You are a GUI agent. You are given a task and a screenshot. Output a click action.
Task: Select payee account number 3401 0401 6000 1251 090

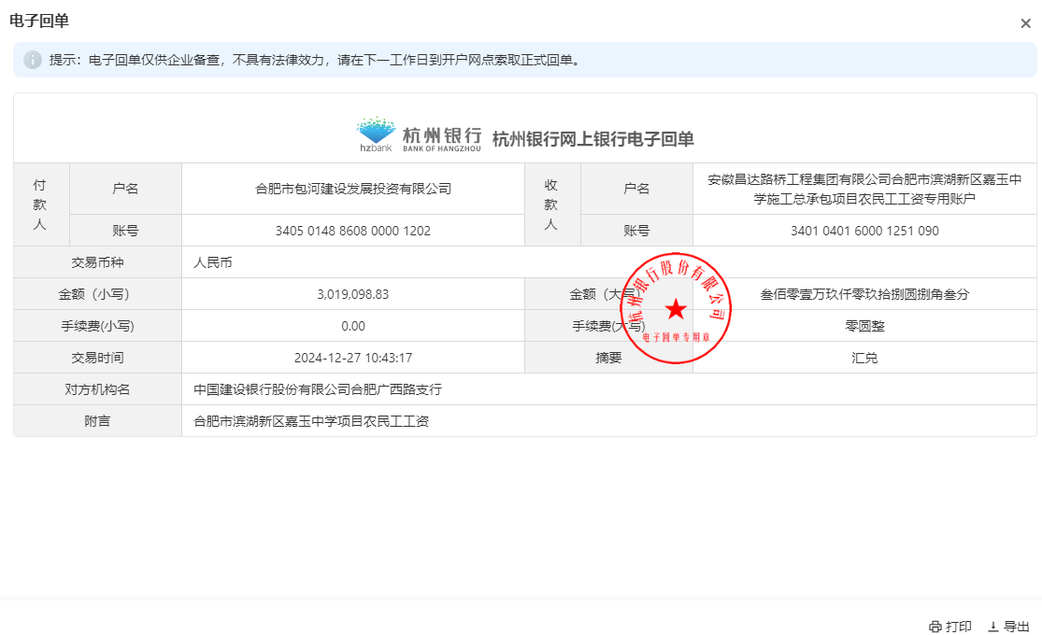pyautogui.click(x=864, y=231)
